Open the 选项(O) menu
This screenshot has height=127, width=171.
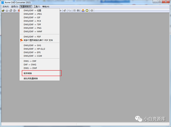[x=15, y=7]
